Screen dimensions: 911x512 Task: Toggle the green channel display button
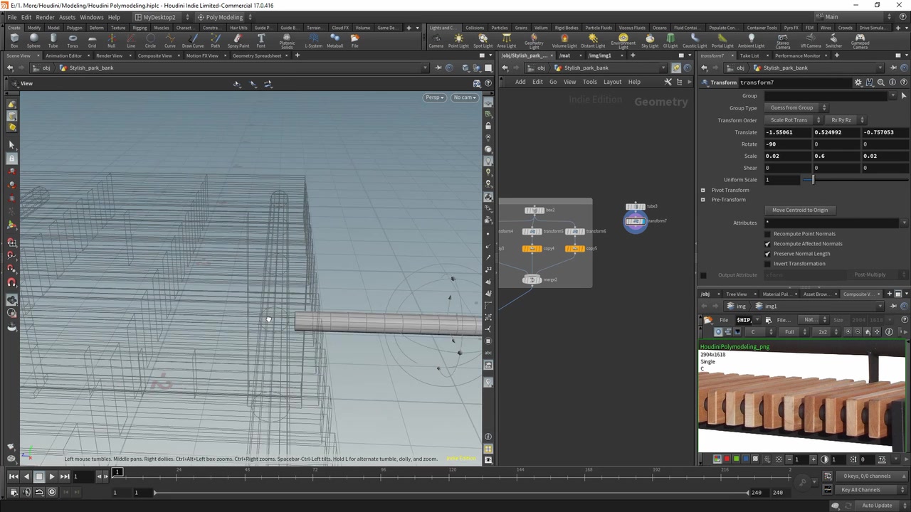click(736, 459)
